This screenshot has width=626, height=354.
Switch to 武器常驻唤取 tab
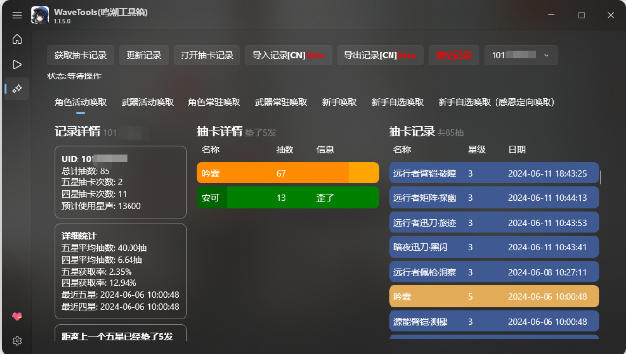[281, 103]
